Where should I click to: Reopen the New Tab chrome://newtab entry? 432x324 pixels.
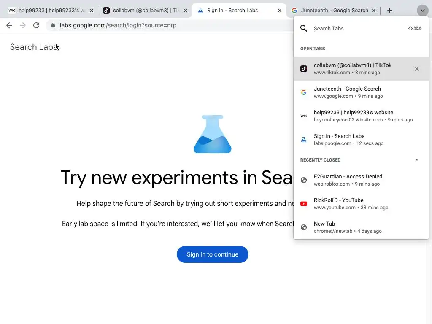361,227
